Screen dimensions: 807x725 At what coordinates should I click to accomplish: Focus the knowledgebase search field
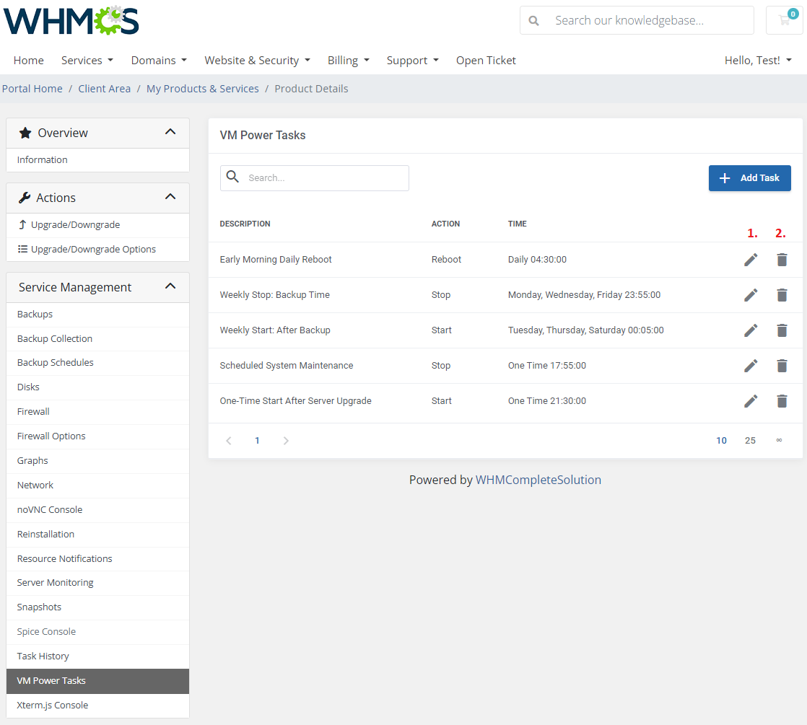click(x=637, y=21)
